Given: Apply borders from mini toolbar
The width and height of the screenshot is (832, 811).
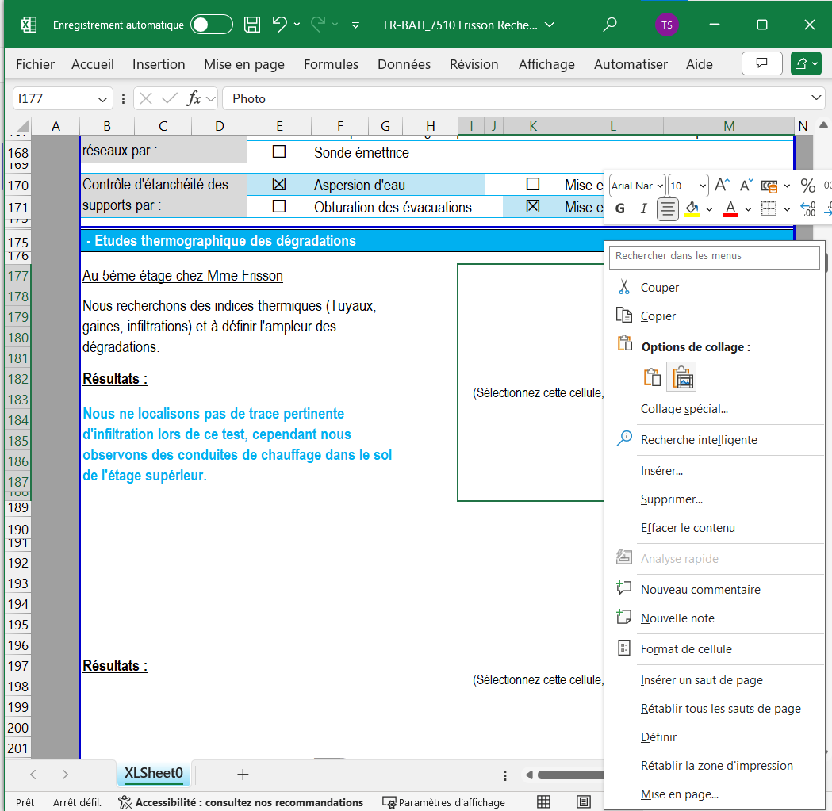Looking at the screenshot, I should pyautogui.click(x=769, y=209).
